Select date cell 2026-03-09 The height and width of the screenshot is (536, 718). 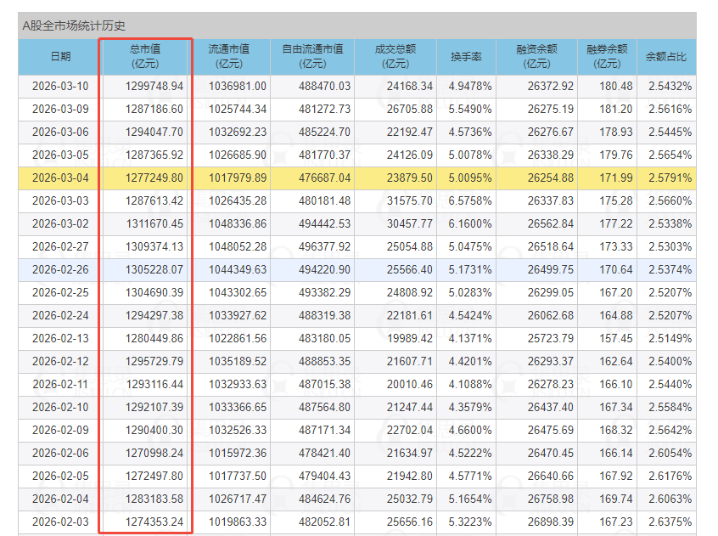click(x=60, y=109)
